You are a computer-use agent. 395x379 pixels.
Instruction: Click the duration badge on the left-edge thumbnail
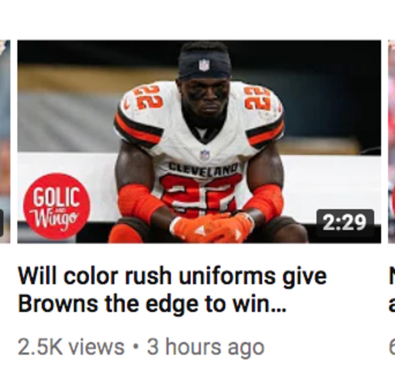(x=1, y=223)
